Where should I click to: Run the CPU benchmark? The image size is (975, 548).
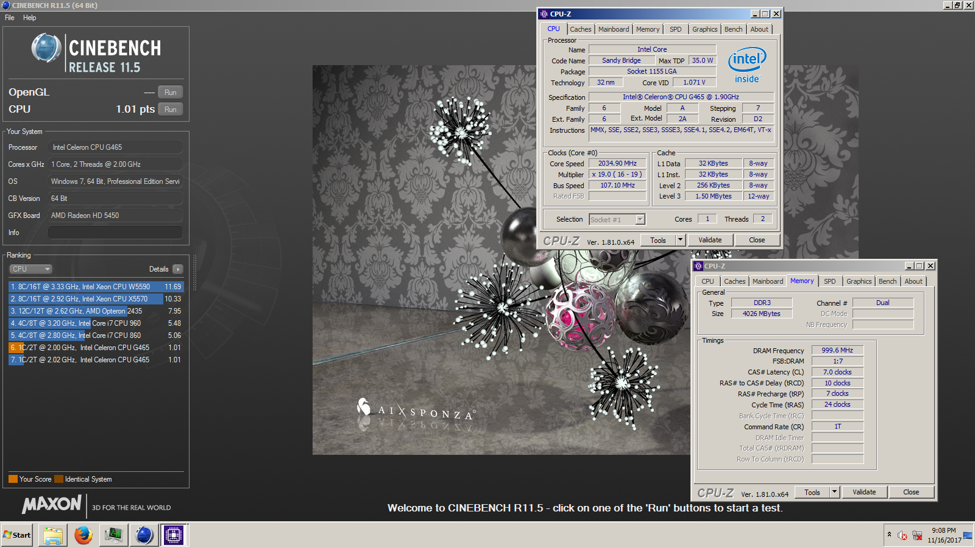pyautogui.click(x=171, y=110)
